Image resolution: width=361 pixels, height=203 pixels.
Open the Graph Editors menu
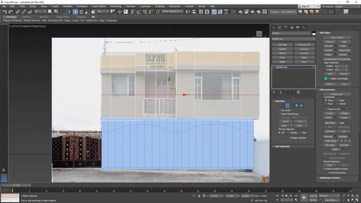(99, 6)
